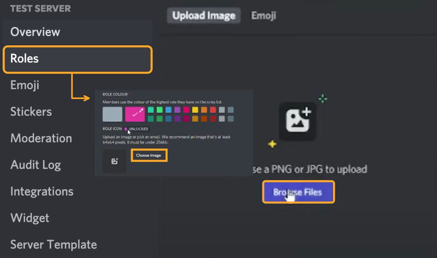
Task: Click the Browse Files button
Action: tap(298, 192)
